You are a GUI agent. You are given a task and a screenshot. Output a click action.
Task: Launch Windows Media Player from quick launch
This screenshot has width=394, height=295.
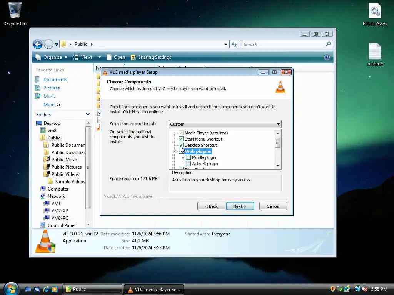click(x=55, y=289)
